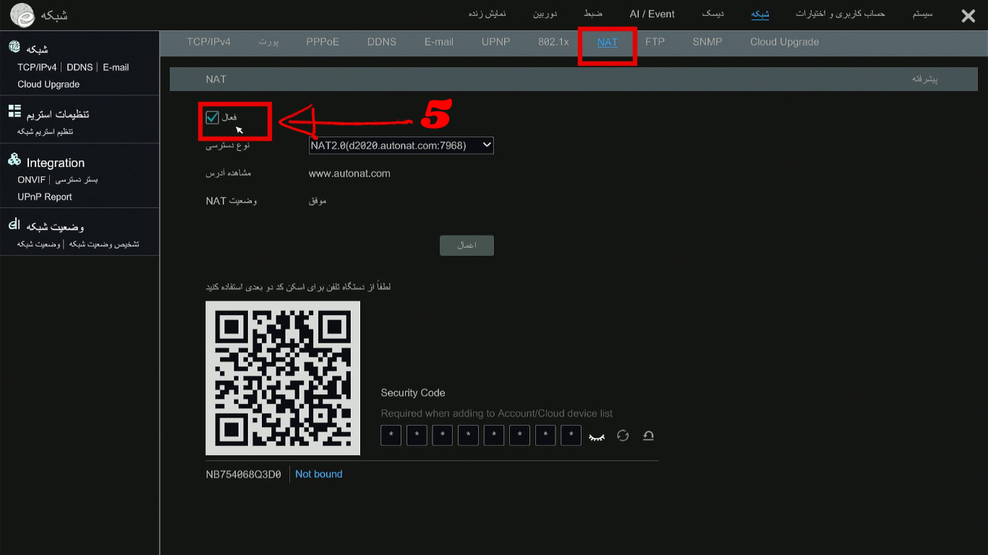Open E-mail link in the sidebar
Viewport: 988px width, 555px height.
116,67
